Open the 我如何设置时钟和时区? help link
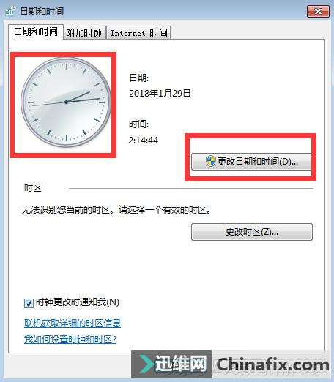This screenshot has height=382, width=334. click(x=70, y=340)
